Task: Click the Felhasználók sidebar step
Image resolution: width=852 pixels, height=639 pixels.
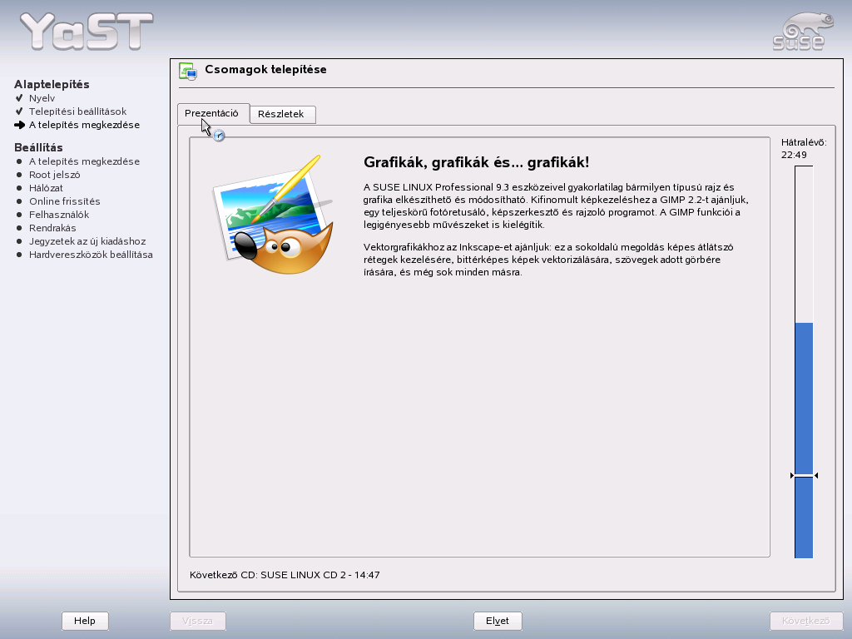Action: 59,215
